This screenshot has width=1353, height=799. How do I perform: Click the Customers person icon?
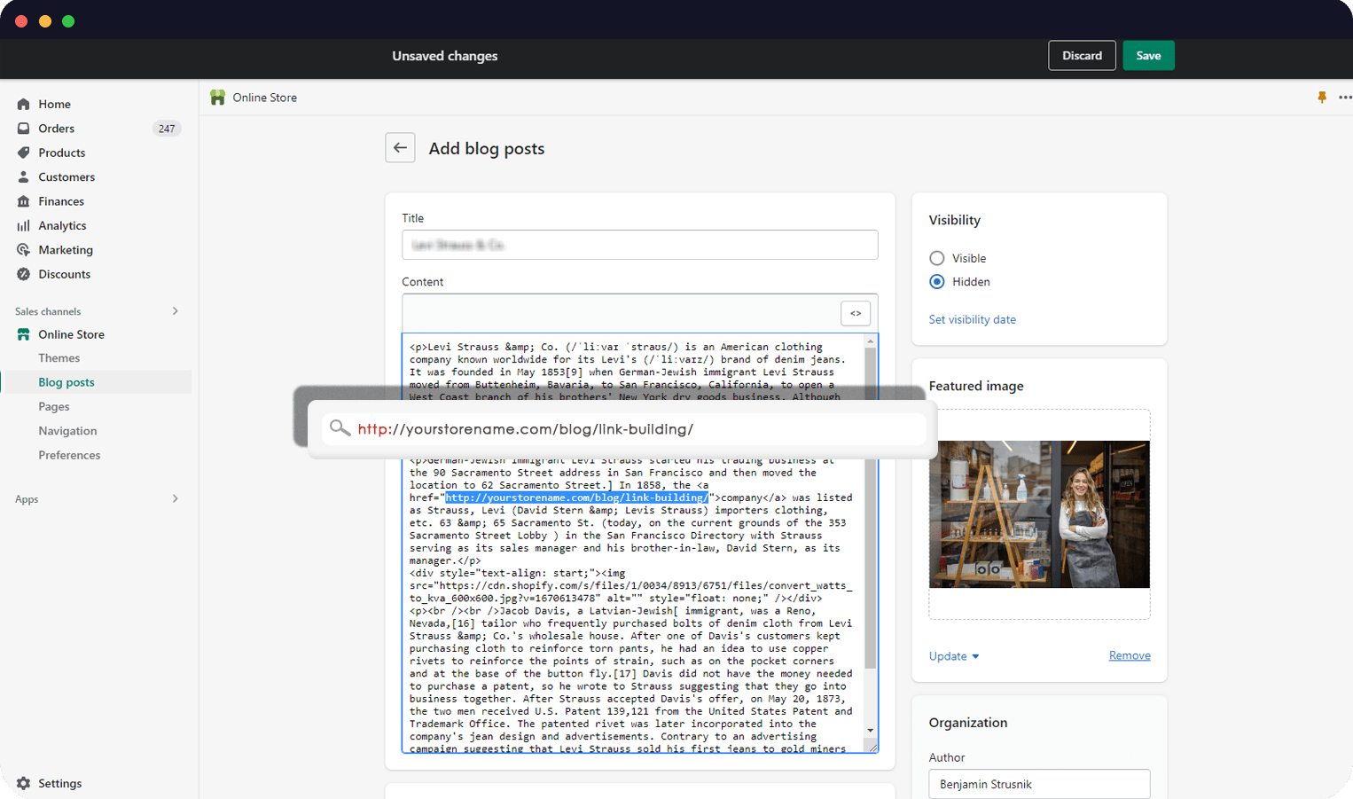24,177
